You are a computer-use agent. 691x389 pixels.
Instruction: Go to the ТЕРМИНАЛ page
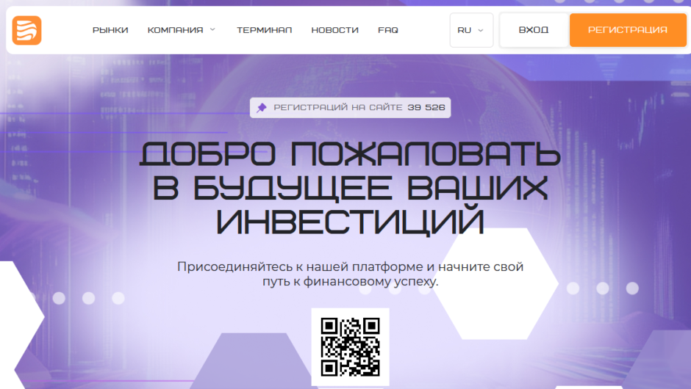[265, 30]
